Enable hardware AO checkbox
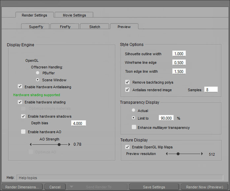 click(x=23, y=132)
